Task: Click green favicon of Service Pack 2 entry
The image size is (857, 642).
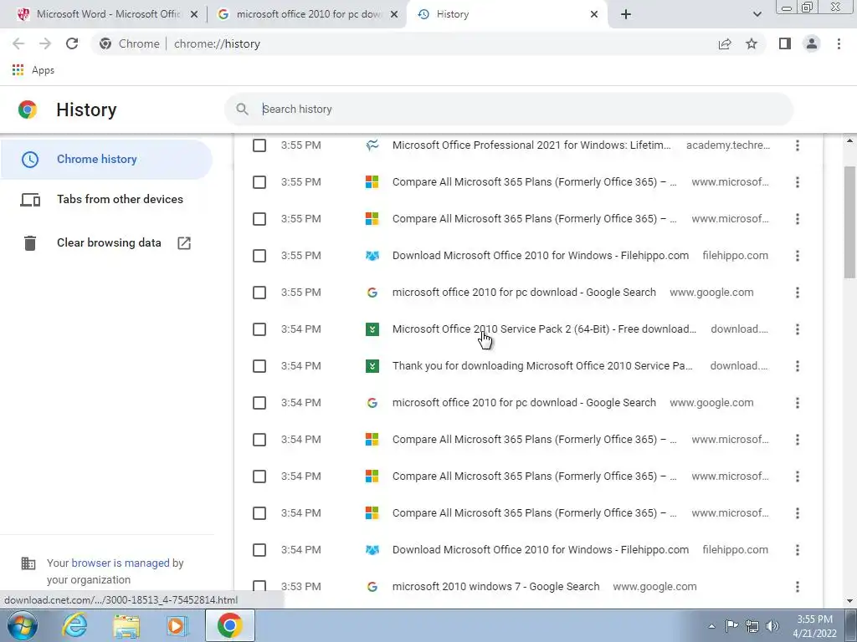Action: (372, 329)
